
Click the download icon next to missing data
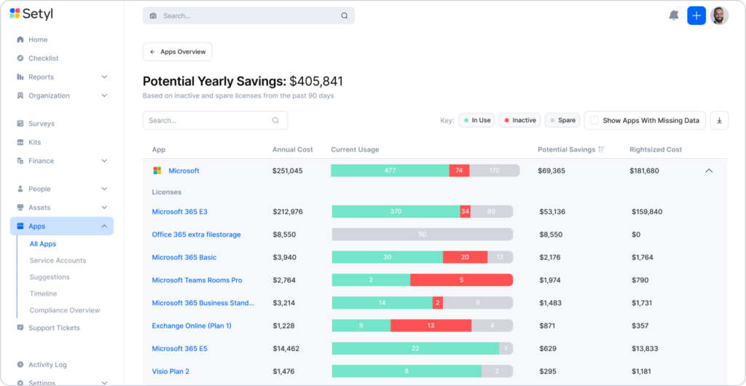coord(719,120)
